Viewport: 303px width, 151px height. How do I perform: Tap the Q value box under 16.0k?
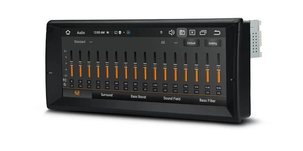[x=219, y=92]
